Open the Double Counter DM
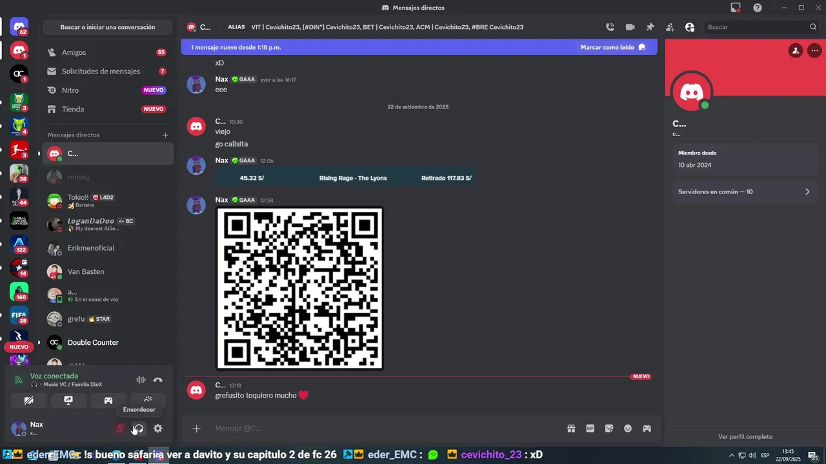This screenshot has width=826, height=464. pyautogui.click(x=108, y=342)
